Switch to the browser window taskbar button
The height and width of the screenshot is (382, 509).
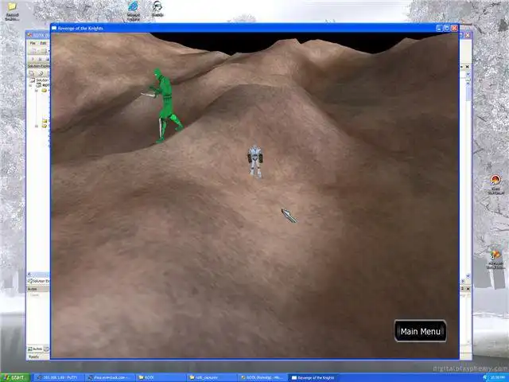coord(110,377)
